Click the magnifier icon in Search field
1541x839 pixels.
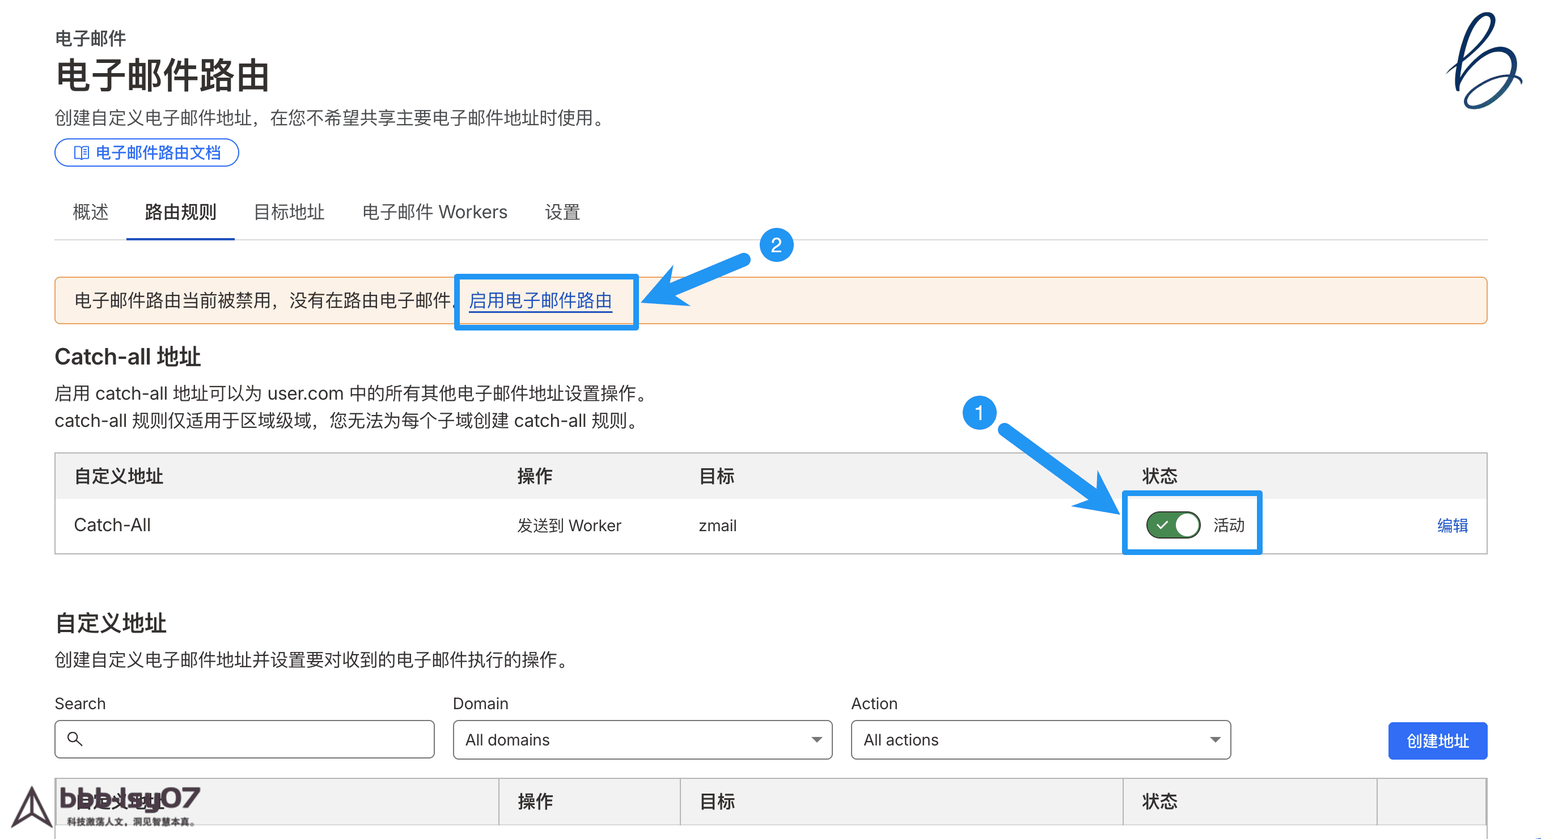tap(75, 739)
